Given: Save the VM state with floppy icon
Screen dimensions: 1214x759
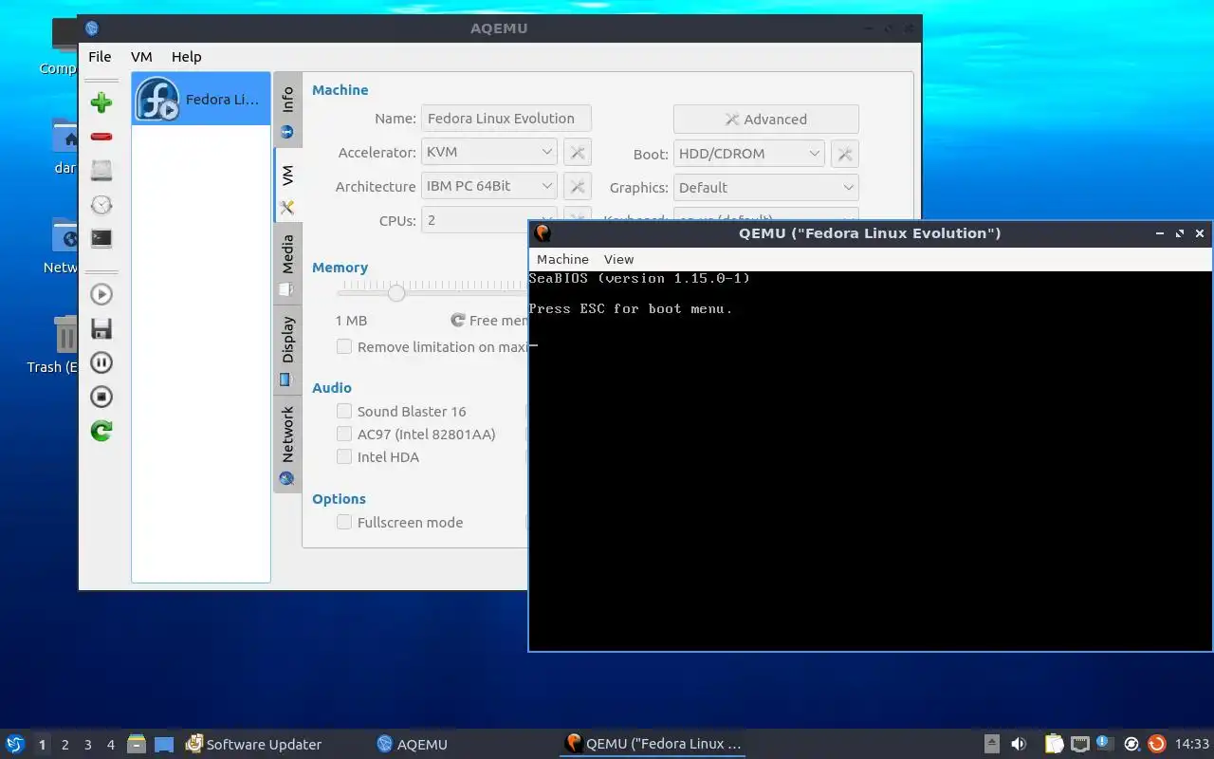Looking at the screenshot, I should [101, 328].
